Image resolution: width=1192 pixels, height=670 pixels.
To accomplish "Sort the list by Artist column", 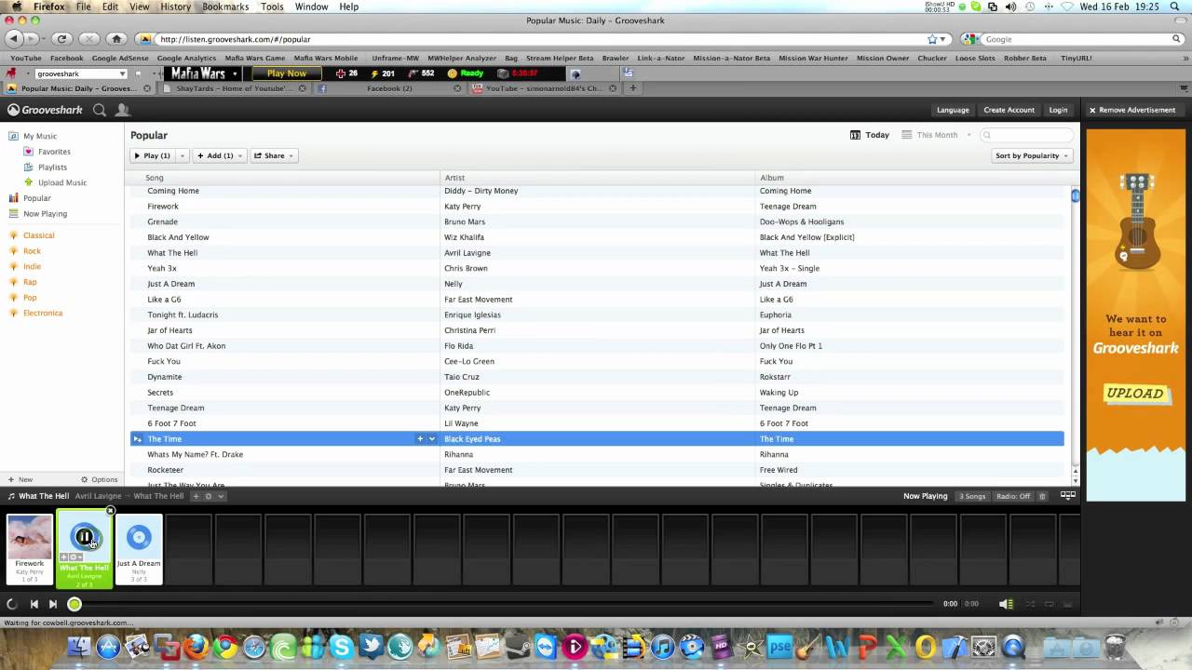I will click(x=597, y=177).
